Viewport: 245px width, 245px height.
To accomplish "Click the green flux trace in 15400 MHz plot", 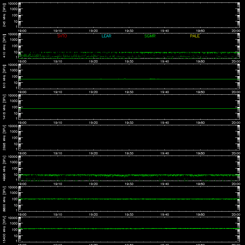I will (129, 228).
